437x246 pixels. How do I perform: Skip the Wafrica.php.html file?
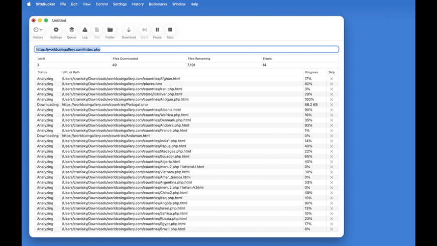[332, 115]
